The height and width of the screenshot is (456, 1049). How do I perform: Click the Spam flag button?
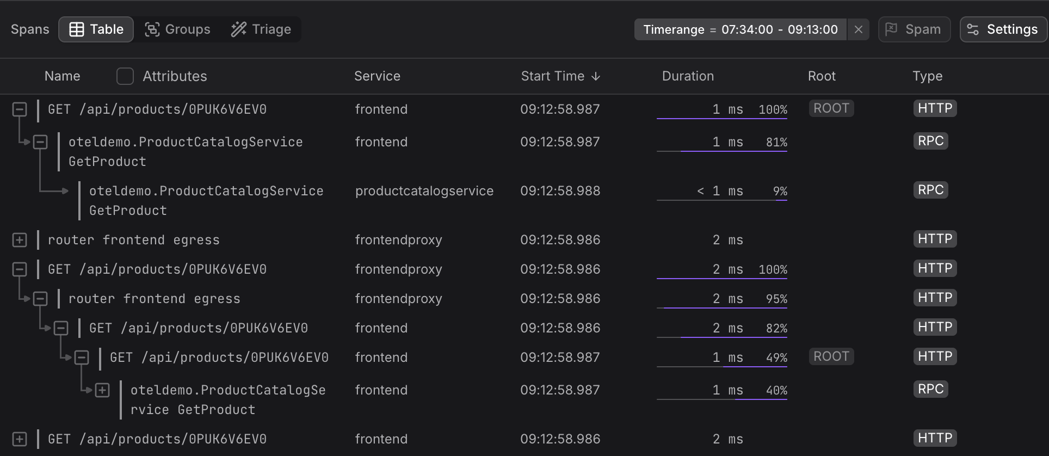[914, 29]
